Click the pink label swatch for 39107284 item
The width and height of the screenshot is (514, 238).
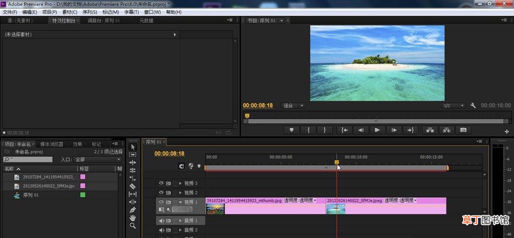click(83, 177)
